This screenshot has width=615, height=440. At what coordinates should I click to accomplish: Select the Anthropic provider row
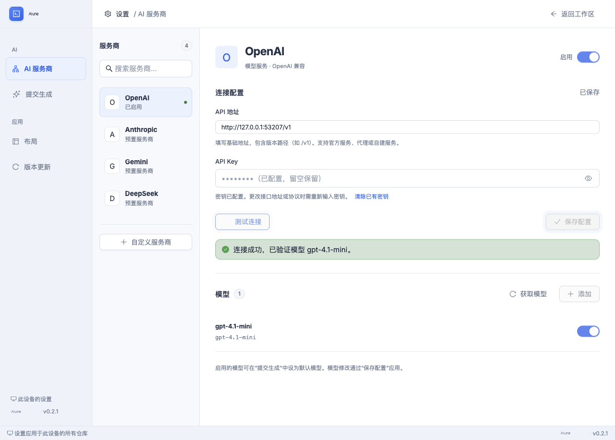(146, 134)
